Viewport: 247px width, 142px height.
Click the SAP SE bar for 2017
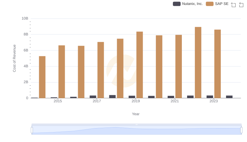(101, 70)
